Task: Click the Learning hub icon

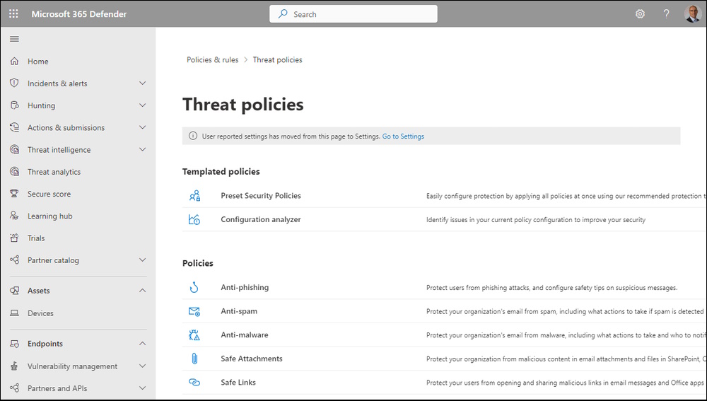Action: pyautogui.click(x=14, y=216)
